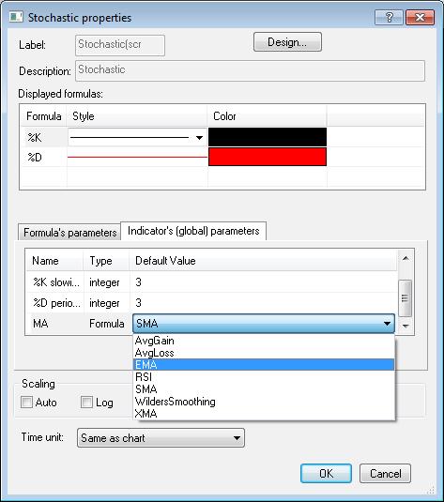This screenshot has height=502, width=444.
Task: Close the Stochastic properties dialog
Action: point(420,17)
